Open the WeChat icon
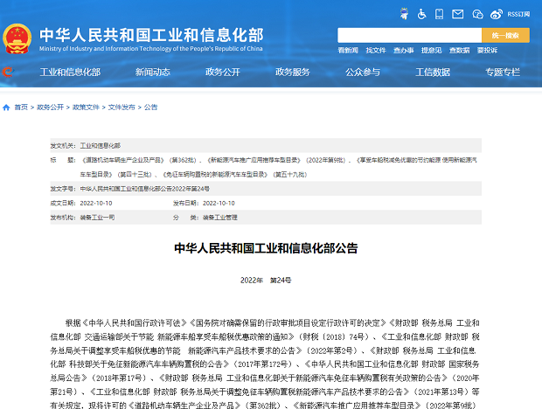542x409 pixels. [x=477, y=14]
